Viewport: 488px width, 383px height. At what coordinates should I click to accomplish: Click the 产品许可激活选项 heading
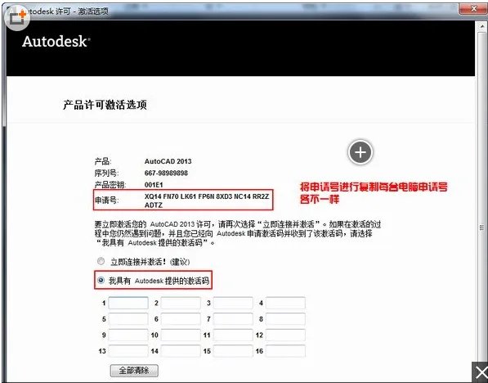pyautogui.click(x=105, y=105)
